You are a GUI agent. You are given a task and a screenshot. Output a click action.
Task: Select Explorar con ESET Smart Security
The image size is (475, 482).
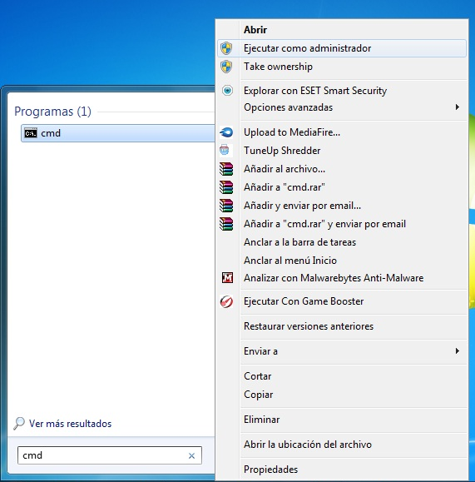(342, 91)
